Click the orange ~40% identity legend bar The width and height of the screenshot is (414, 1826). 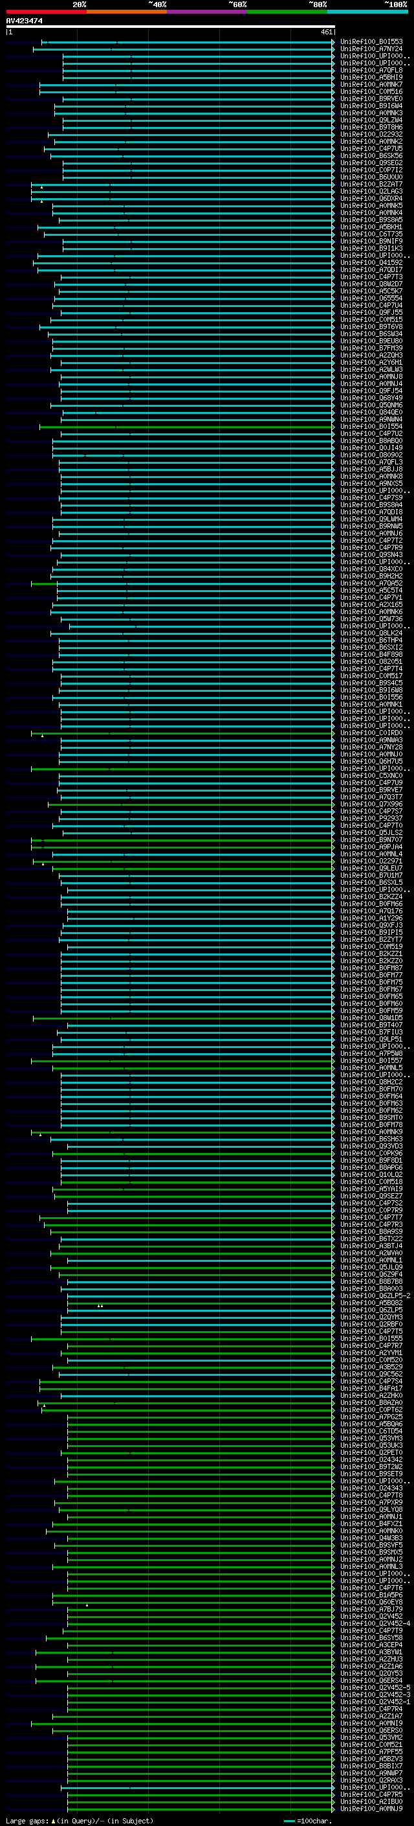click(127, 12)
